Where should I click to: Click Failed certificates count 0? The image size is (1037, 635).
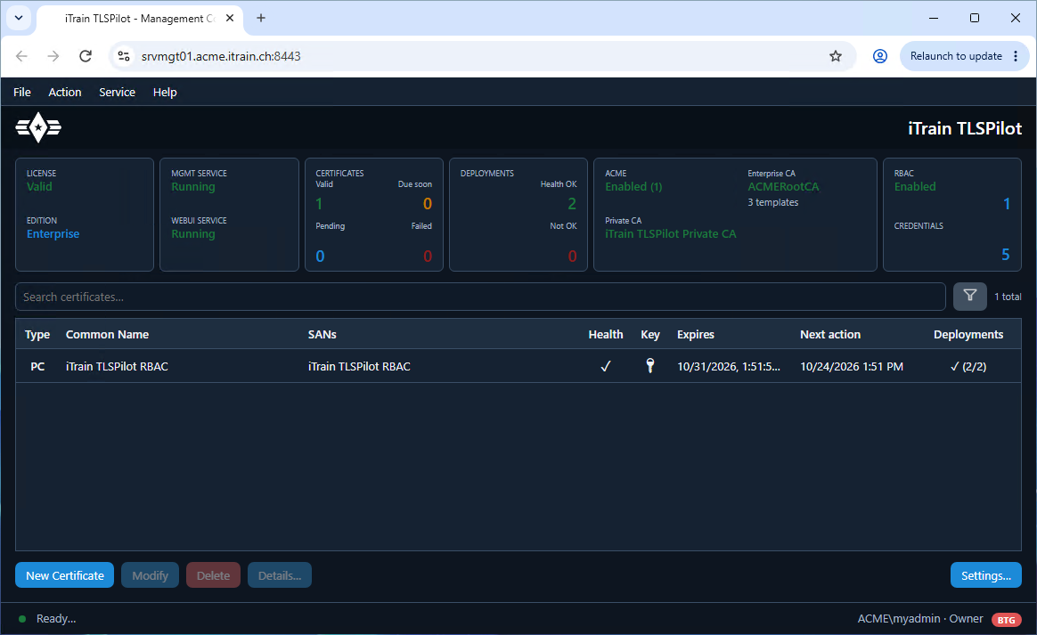tap(428, 256)
